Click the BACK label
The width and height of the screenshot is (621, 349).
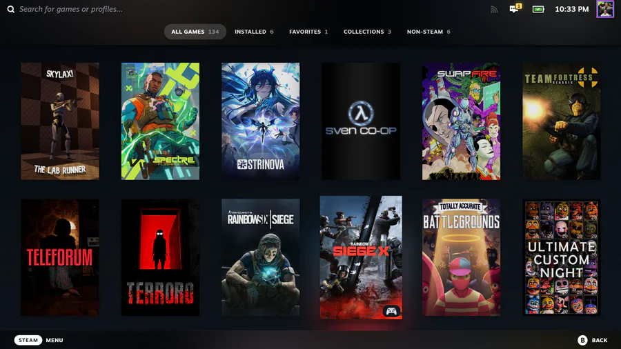pyautogui.click(x=599, y=340)
